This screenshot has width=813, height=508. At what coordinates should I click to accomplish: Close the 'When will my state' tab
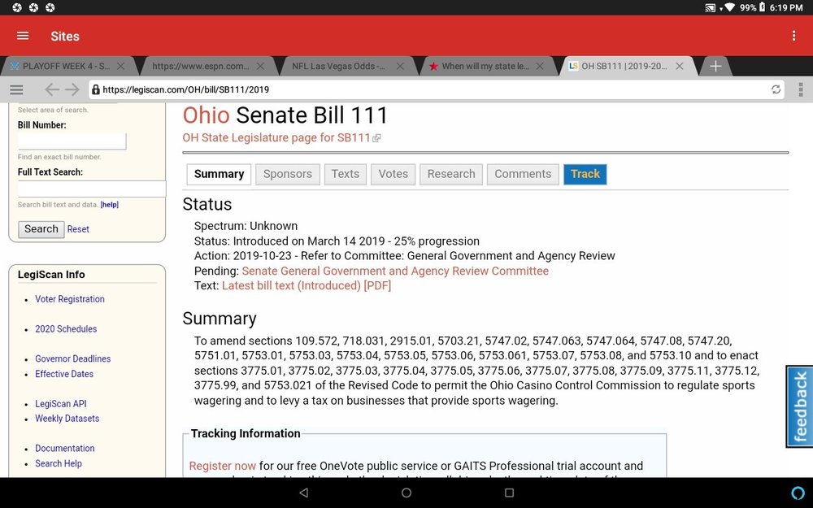[x=540, y=67]
